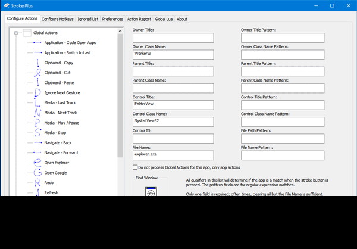Click the Media - Stop S gesture icon
Screen dimensions: 357x249
point(38,133)
